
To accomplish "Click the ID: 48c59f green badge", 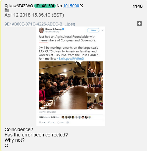I will point(45,6).
